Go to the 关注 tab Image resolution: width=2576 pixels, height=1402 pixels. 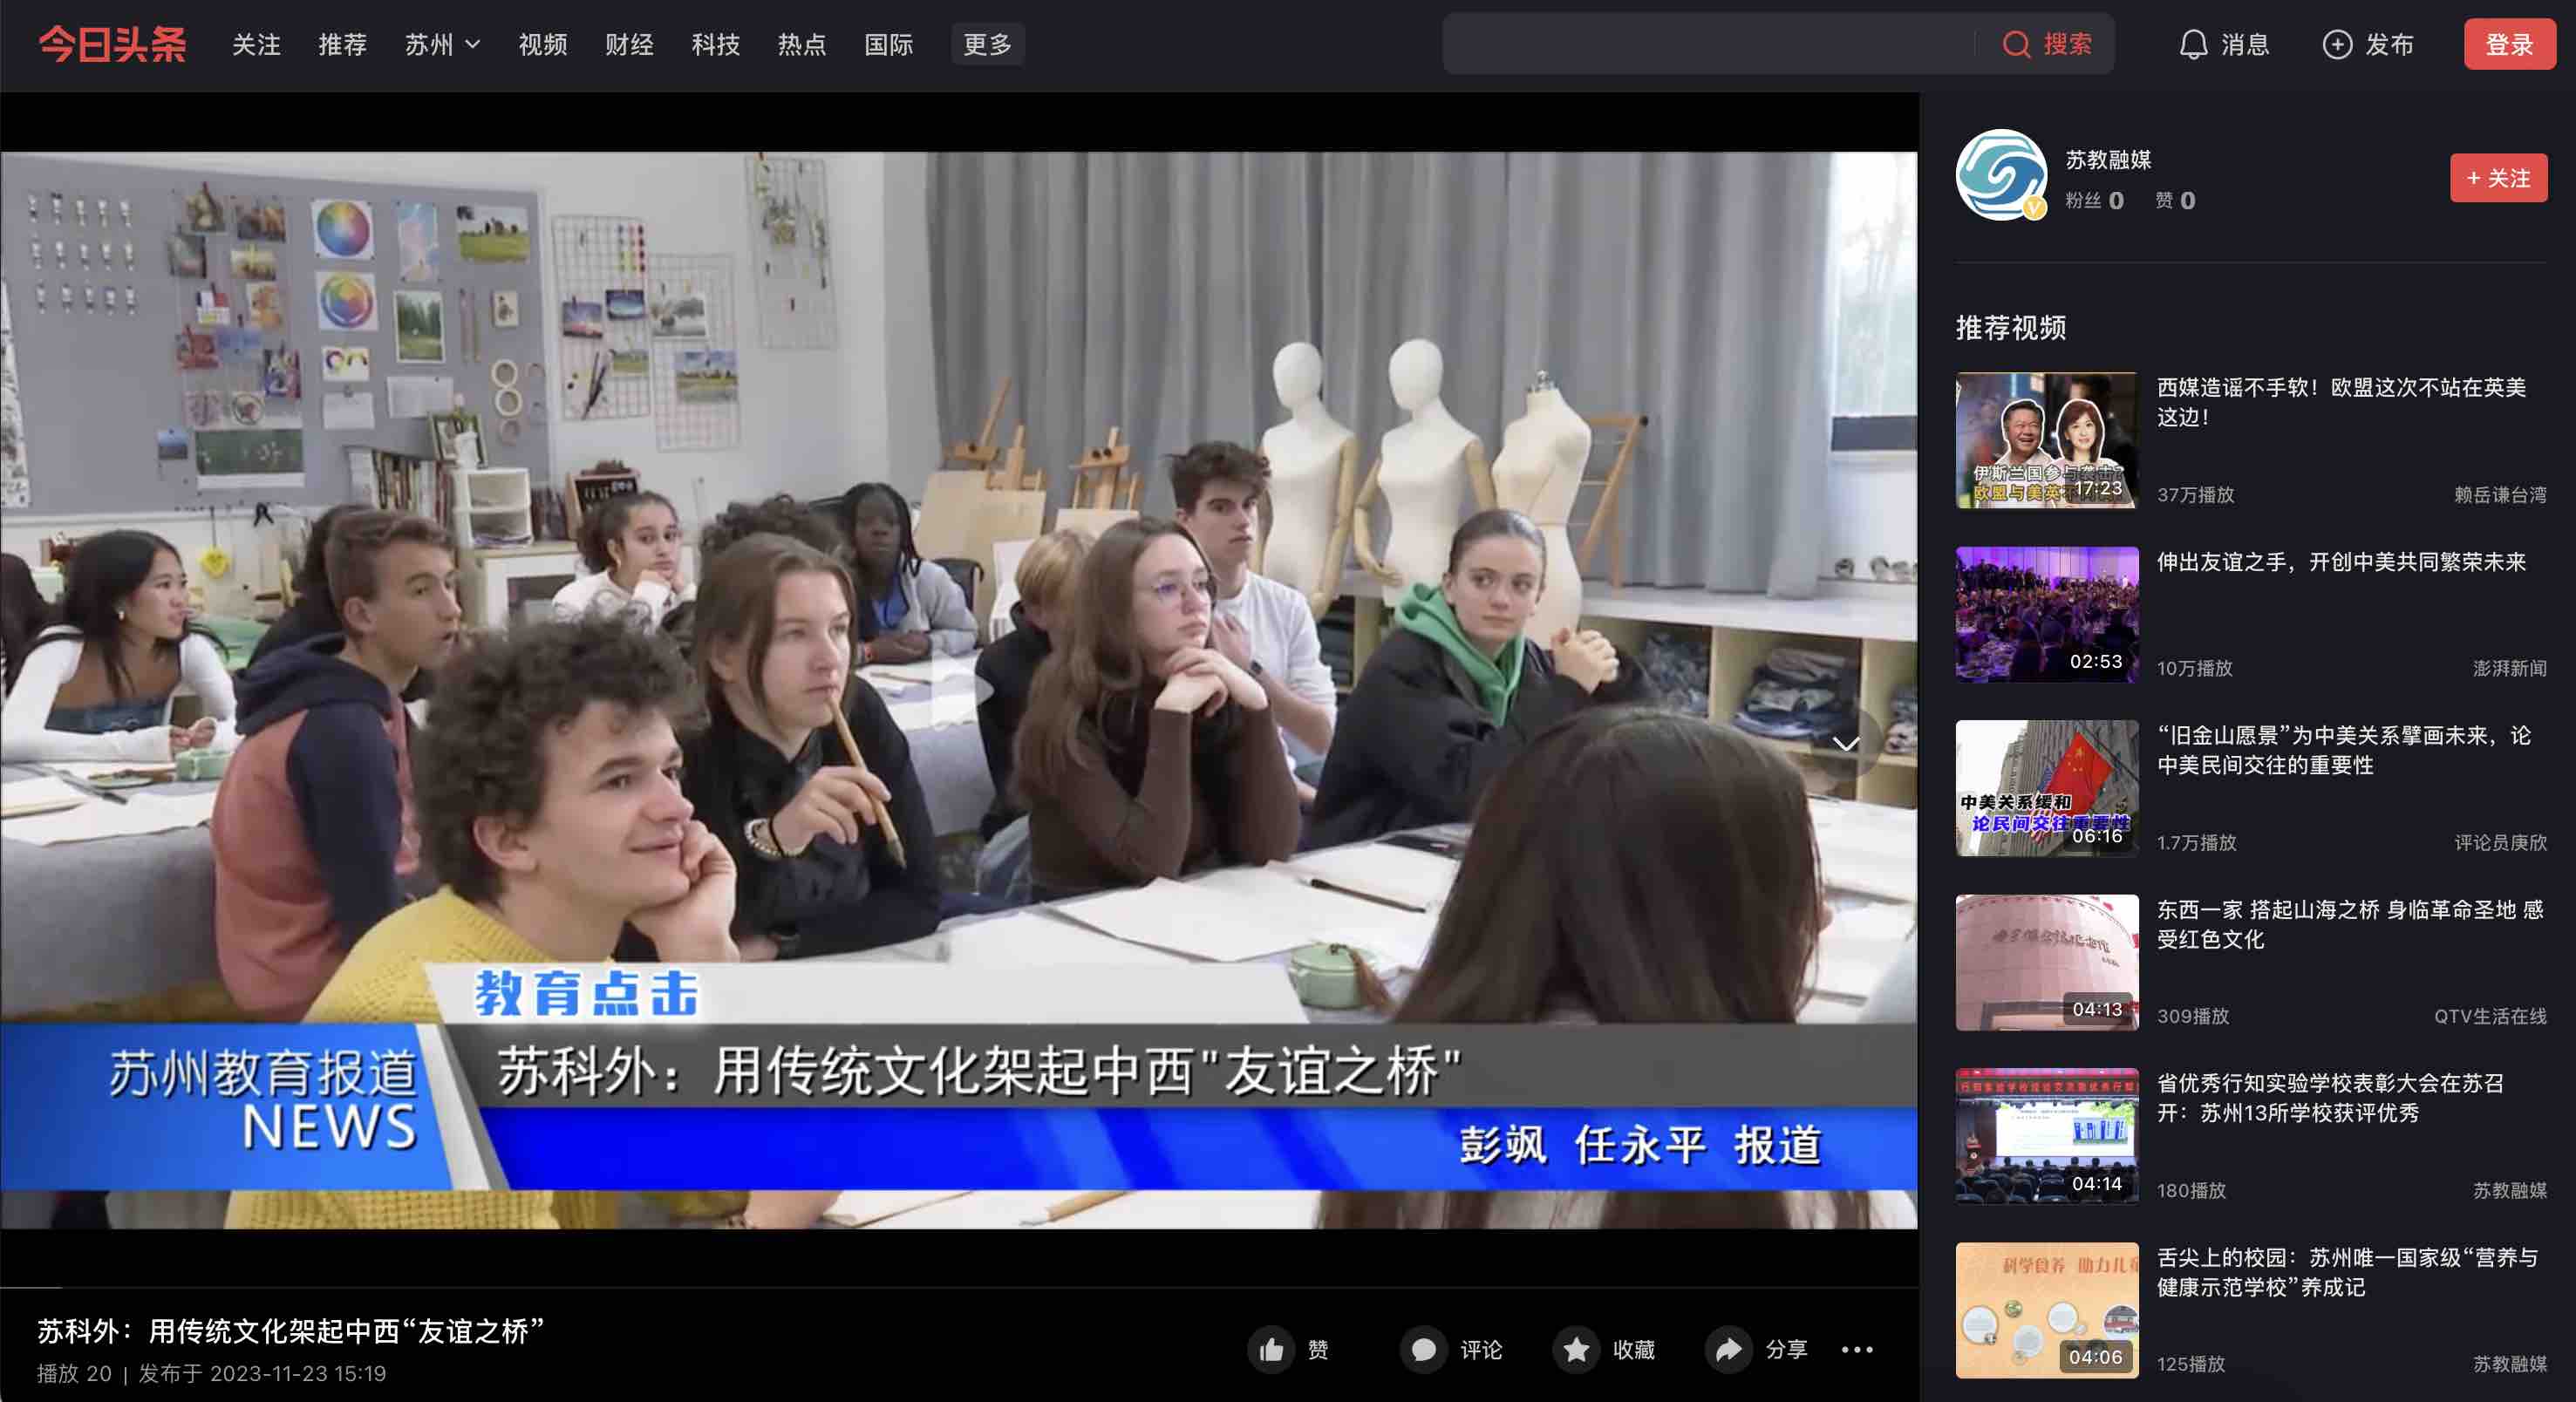pos(256,44)
